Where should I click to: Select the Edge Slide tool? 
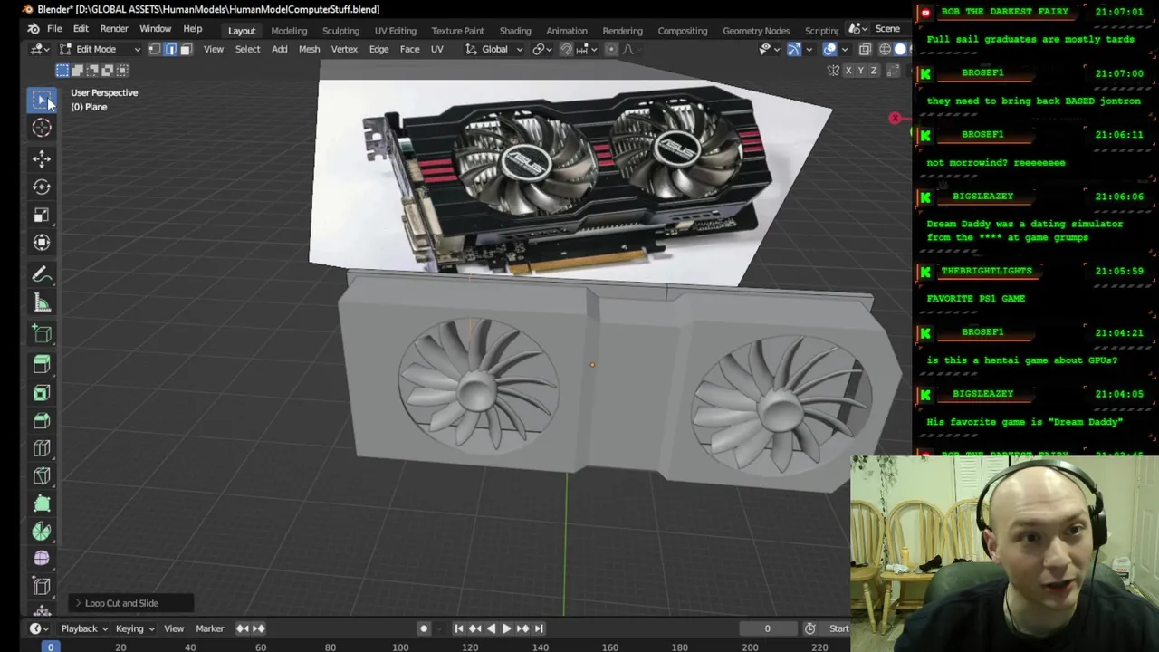point(42,587)
